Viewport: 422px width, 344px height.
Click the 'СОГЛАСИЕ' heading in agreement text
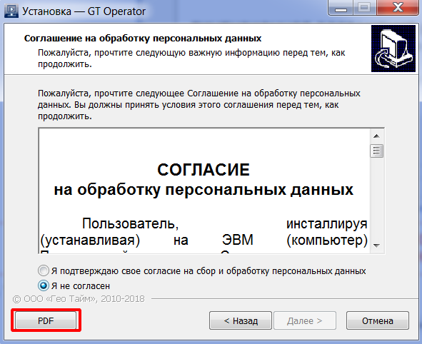(204, 170)
